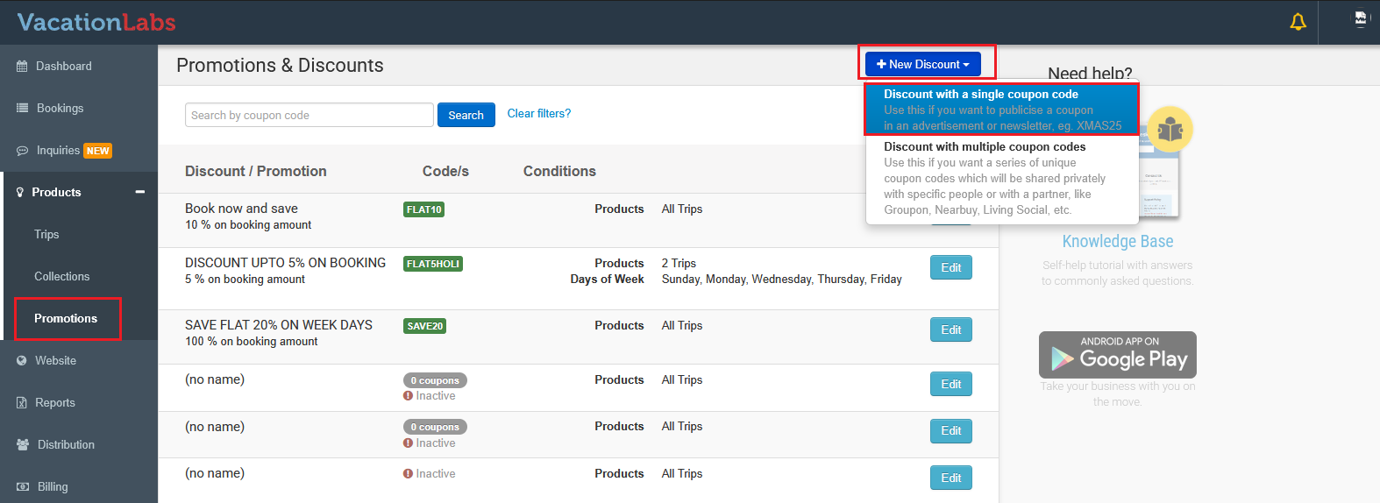Go to Bookings in the sidebar
Image resolution: width=1380 pixels, height=503 pixels.
(60, 109)
